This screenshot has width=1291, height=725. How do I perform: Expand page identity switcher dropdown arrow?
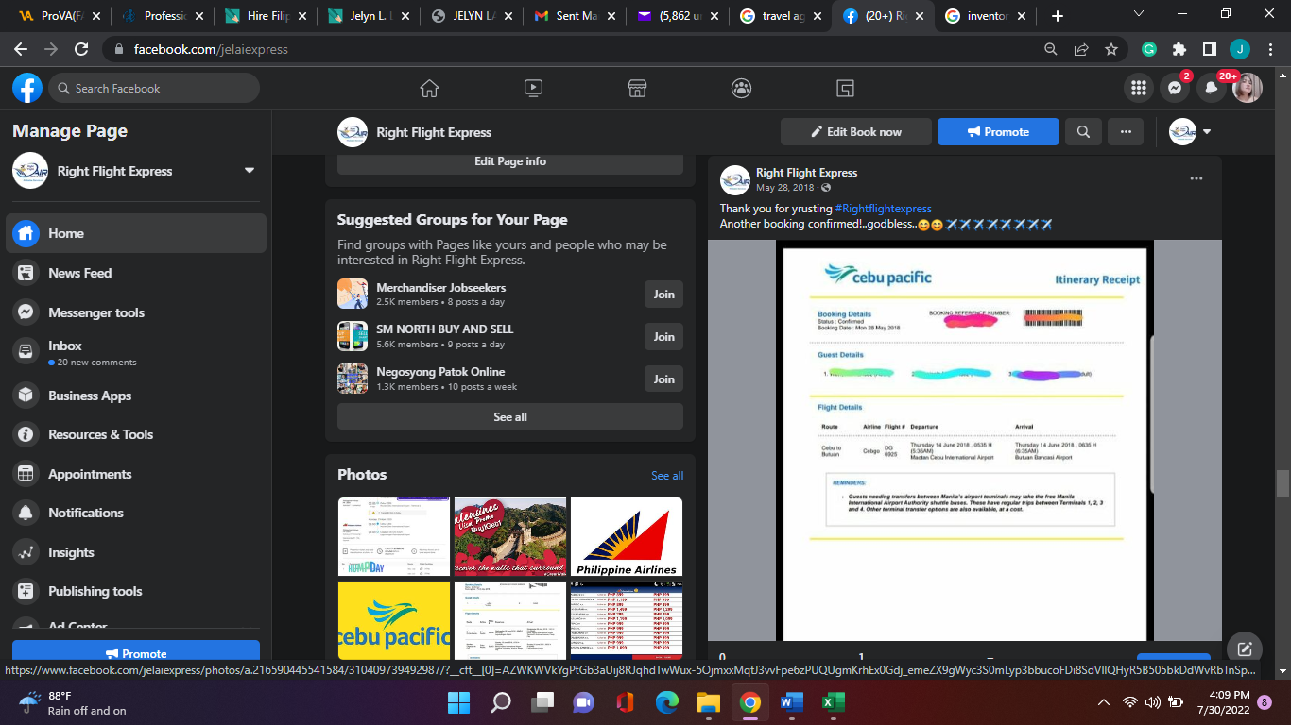pyautogui.click(x=1207, y=132)
